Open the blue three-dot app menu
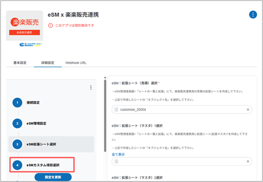263x182 pixels. coord(252,14)
